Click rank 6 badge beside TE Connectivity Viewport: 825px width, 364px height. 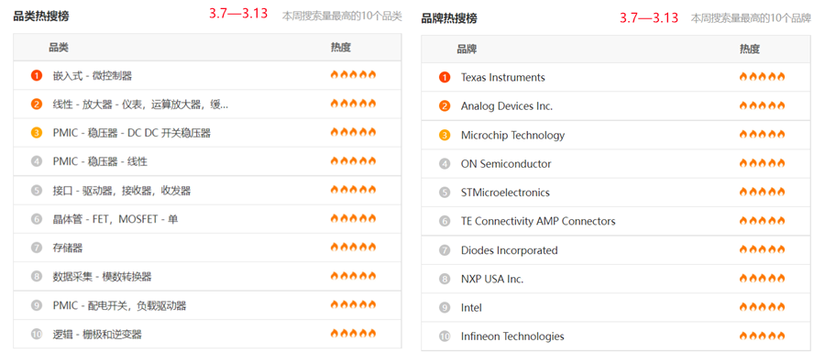[445, 222]
